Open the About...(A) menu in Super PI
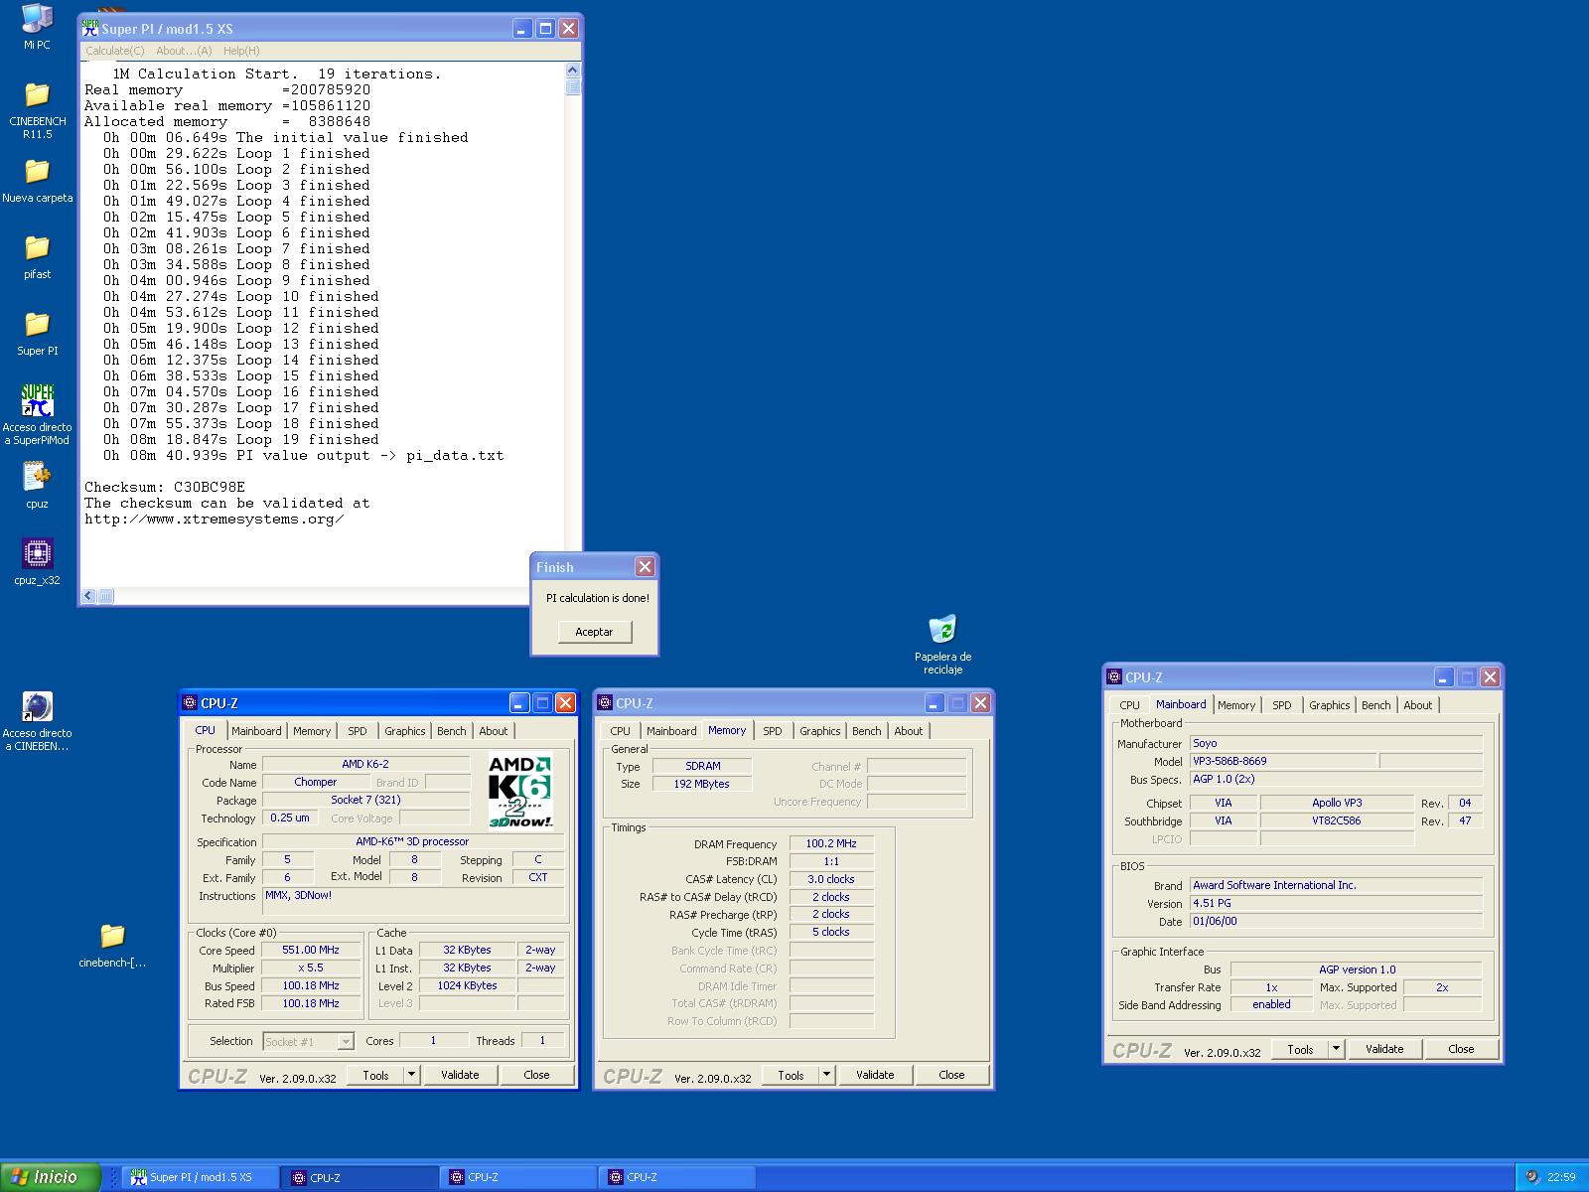 [184, 51]
